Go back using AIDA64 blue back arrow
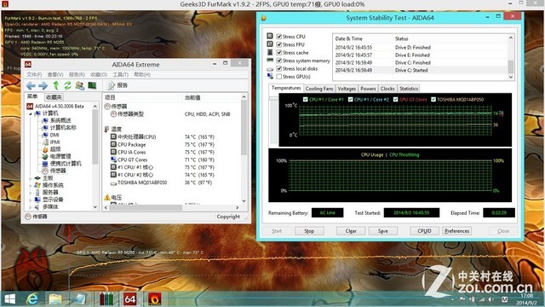The height and width of the screenshot is (307, 545). point(31,85)
